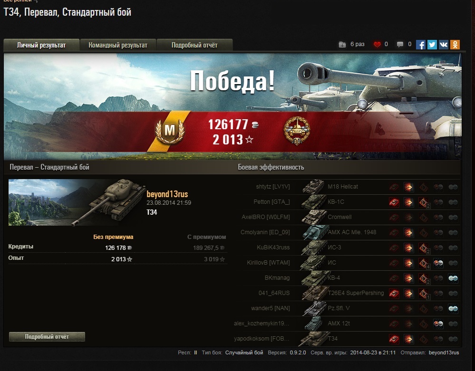475x371 pixels.
Task: Click player shtytz [LV1V] name
Action: click(x=273, y=186)
